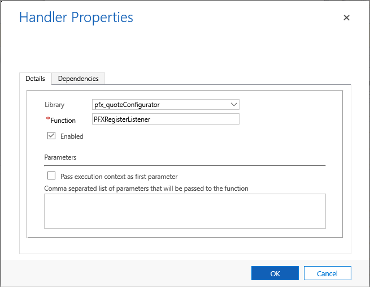Click the Function field containing PFXRegisterListener
Screen dimensions: 370x287
coord(166,119)
